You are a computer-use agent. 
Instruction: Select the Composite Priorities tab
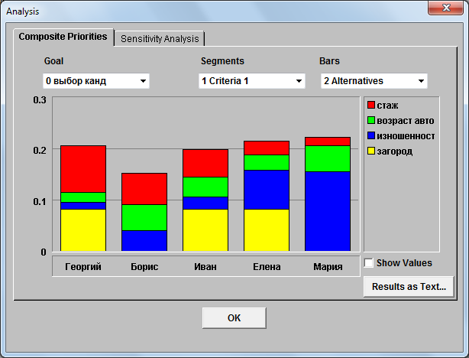(x=63, y=37)
